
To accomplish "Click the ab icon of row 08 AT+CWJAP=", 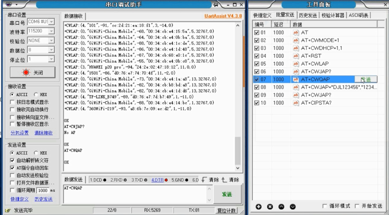I will [x=296, y=87].
